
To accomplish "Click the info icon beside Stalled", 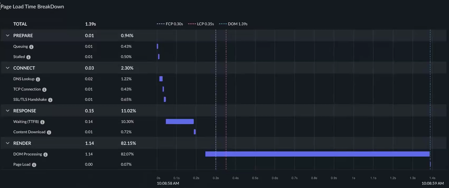I will (28, 57).
